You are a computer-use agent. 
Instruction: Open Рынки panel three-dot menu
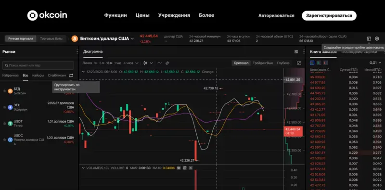[77, 52]
